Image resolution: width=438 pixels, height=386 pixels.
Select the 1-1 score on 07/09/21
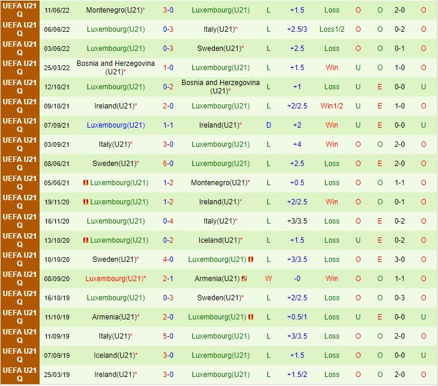168,125
